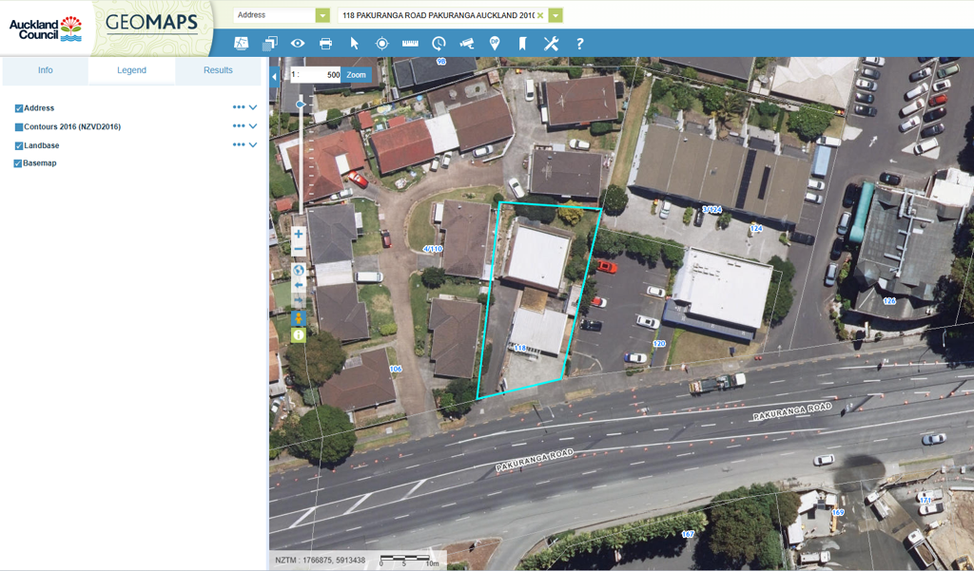Image resolution: width=974 pixels, height=571 pixels.
Task: Open the historic imagery clock tool
Action: click(x=438, y=44)
